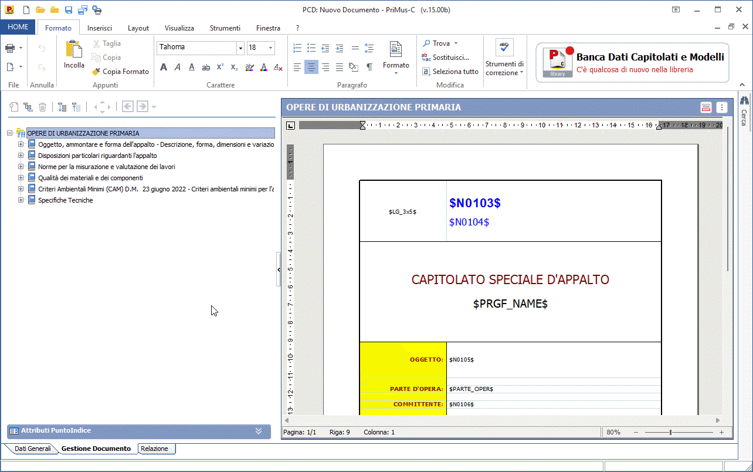753x472 pixels.
Task: Click the binoculars Cerca icon
Action: coord(744,101)
